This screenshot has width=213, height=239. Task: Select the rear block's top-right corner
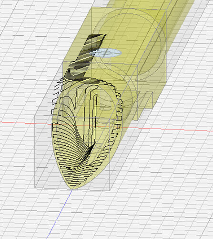(x=166, y=10)
